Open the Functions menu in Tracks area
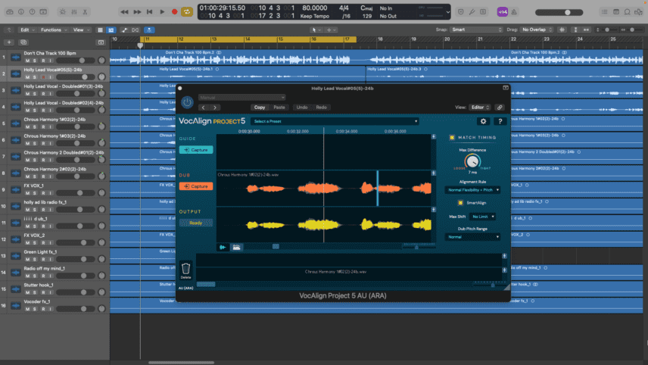Screen dimensions: 648x365 pos(54,30)
